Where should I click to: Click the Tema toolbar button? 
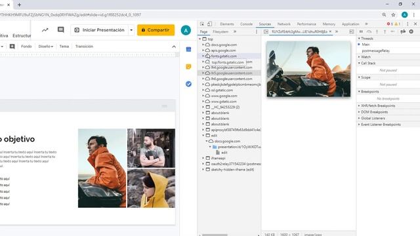point(64,47)
